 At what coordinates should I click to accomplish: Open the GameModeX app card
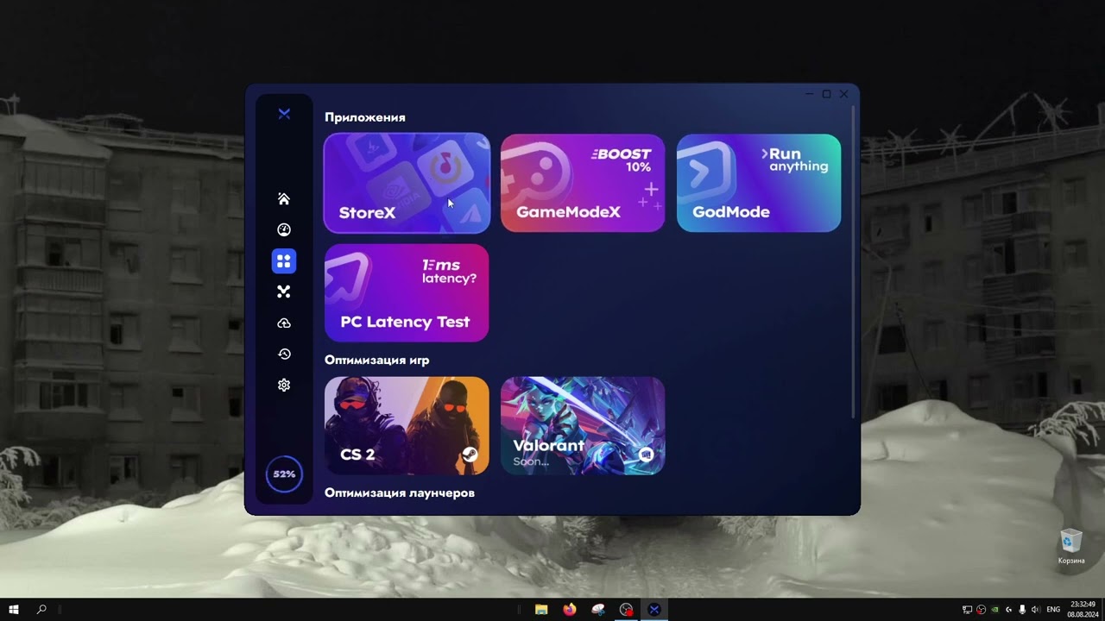tap(583, 183)
